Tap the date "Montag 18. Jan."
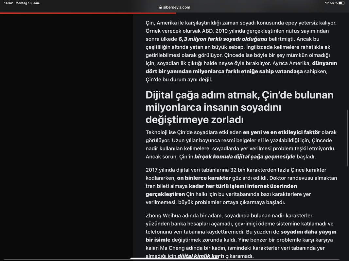The width and height of the screenshot is (349, 261). (x=27, y=3)
